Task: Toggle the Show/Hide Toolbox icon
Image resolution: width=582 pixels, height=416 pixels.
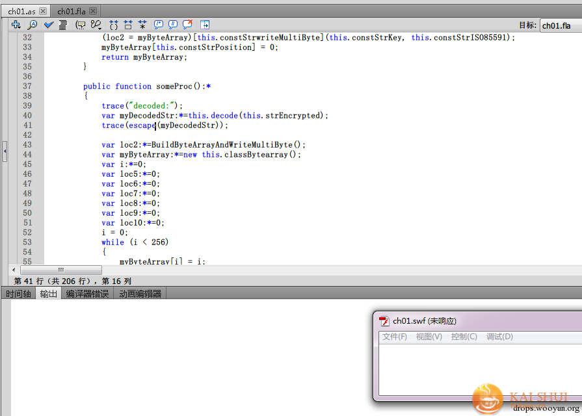Action: click(x=205, y=25)
